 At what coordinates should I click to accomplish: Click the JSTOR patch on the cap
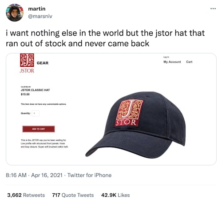[x=128, y=113]
